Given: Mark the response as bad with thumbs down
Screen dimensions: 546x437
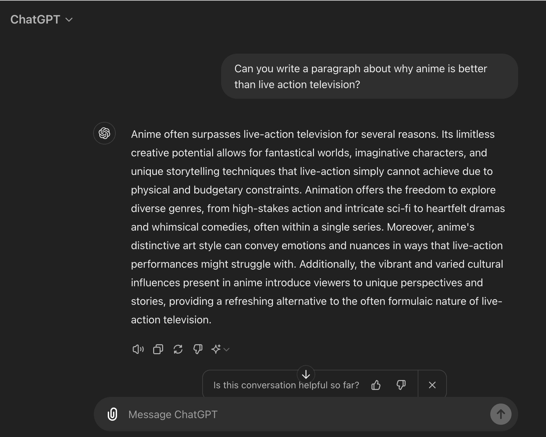Looking at the screenshot, I should pos(198,349).
